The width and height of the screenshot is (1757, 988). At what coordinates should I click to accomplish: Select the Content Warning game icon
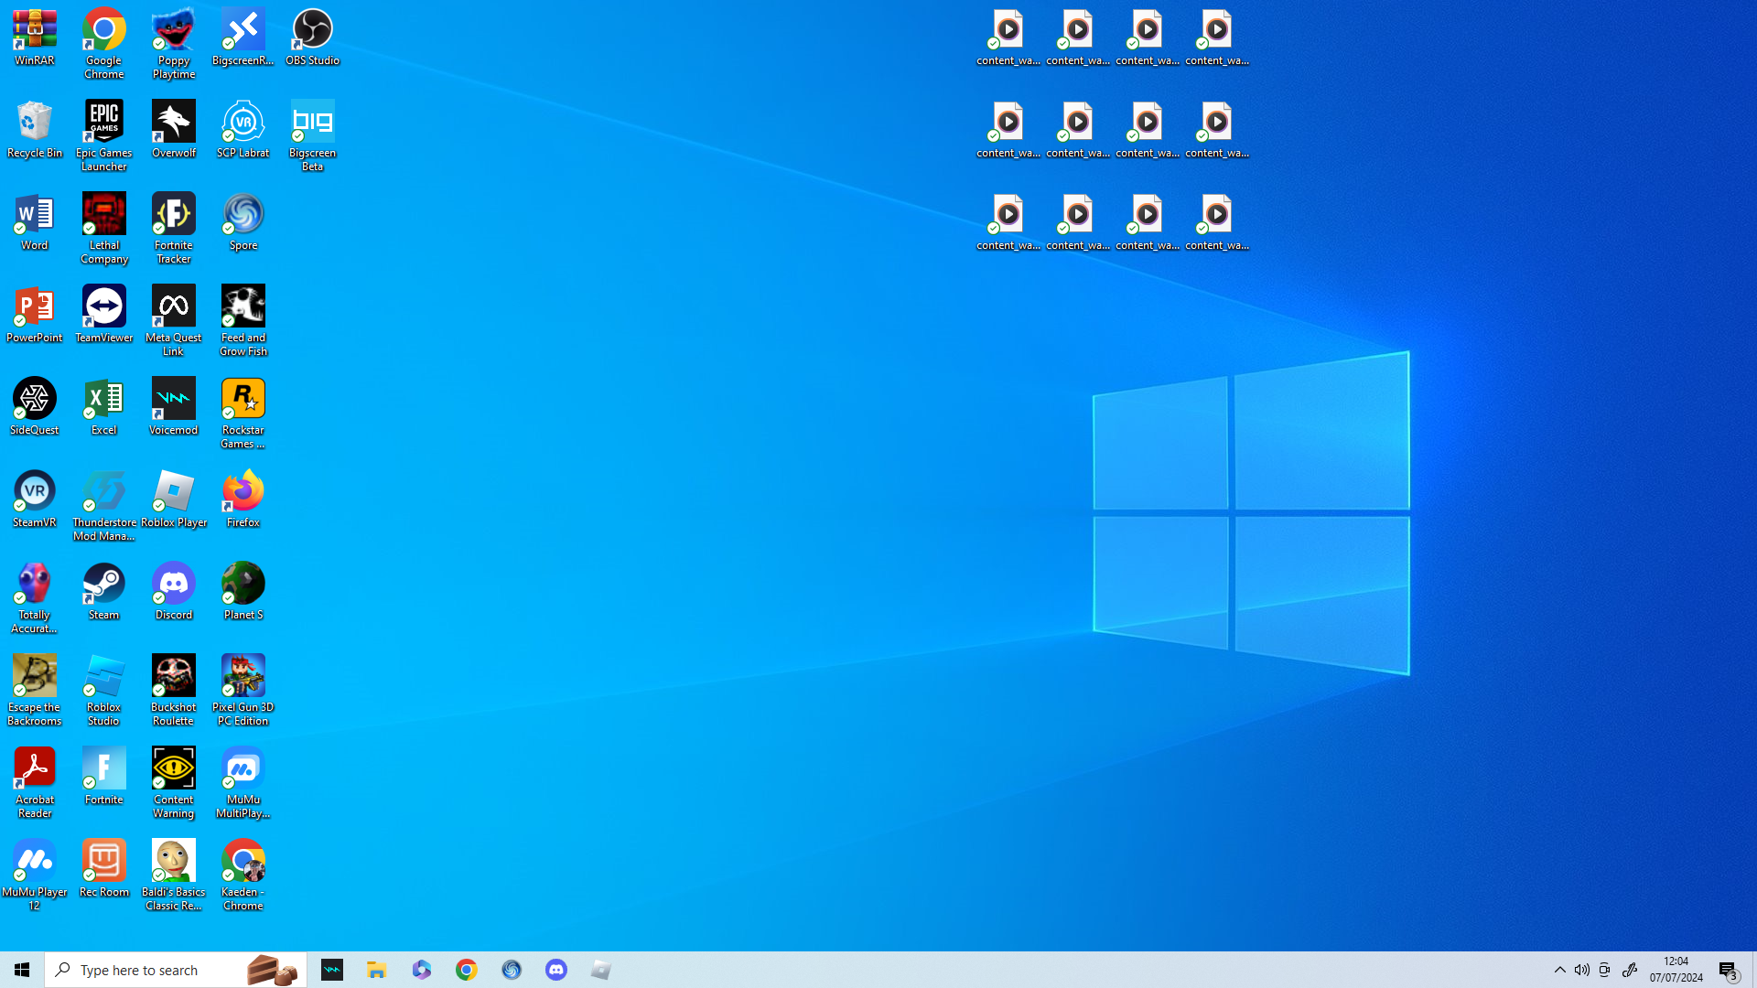[x=174, y=780]
